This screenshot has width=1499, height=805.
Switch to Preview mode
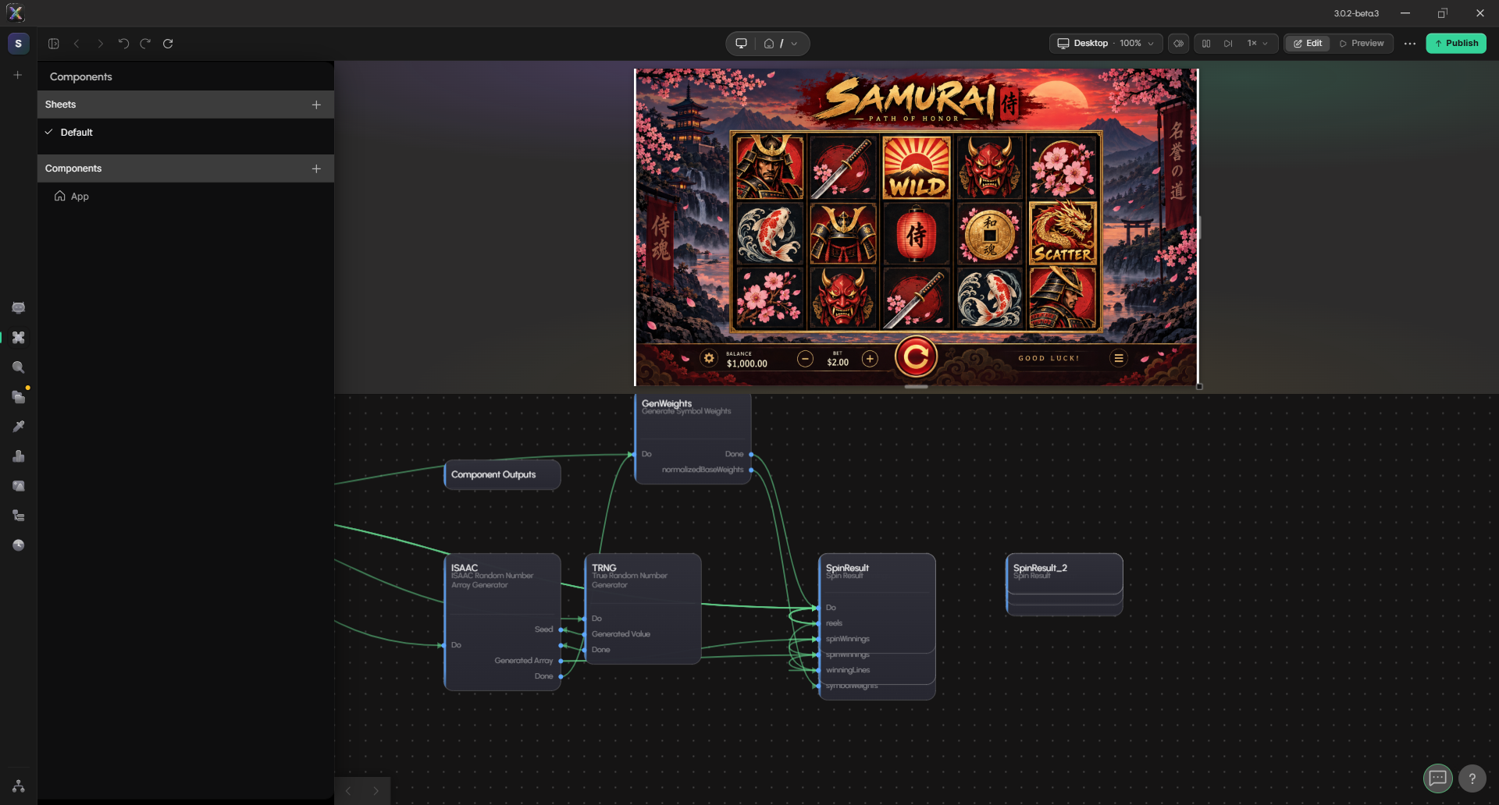(1362, 44)
